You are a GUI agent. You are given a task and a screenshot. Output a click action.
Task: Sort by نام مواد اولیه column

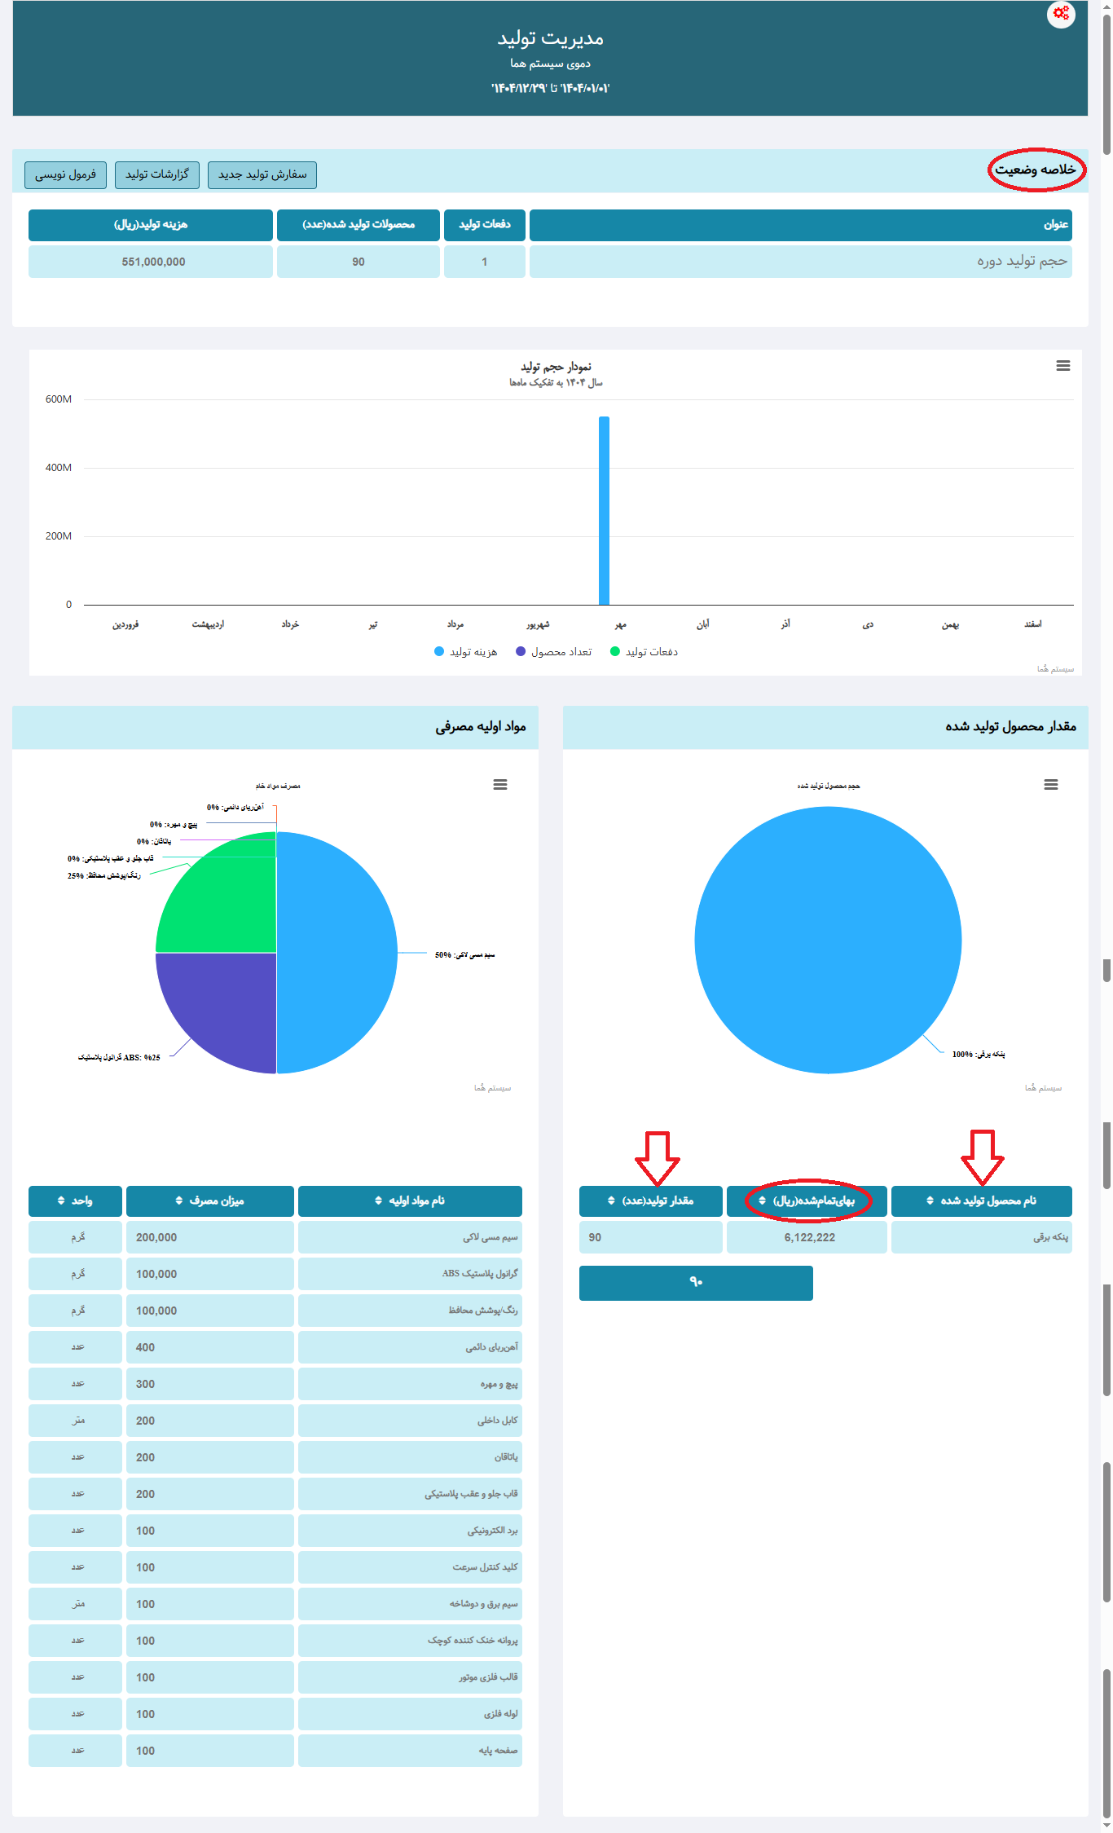point(410,1201)
